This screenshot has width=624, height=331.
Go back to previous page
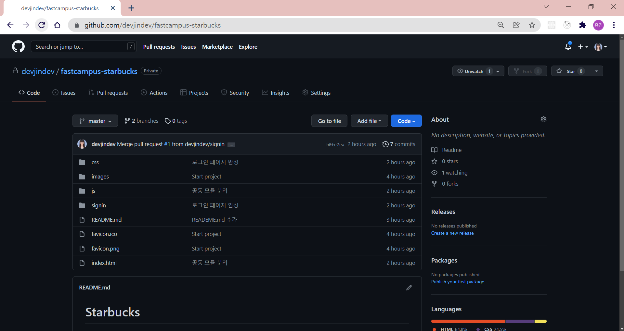(x=10, y=25)
